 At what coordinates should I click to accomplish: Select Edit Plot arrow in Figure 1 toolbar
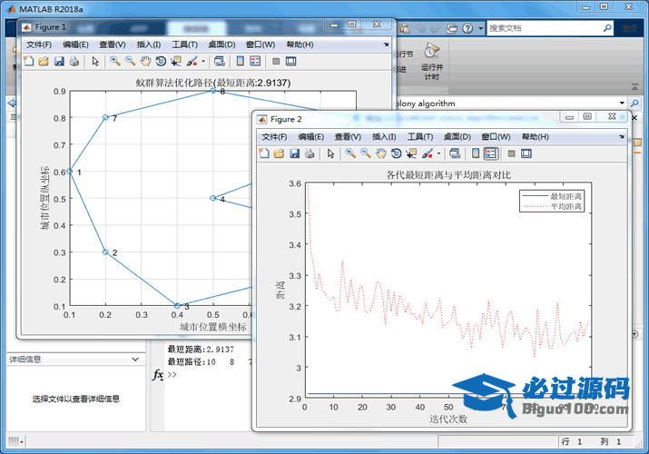(x=95, y=61)
